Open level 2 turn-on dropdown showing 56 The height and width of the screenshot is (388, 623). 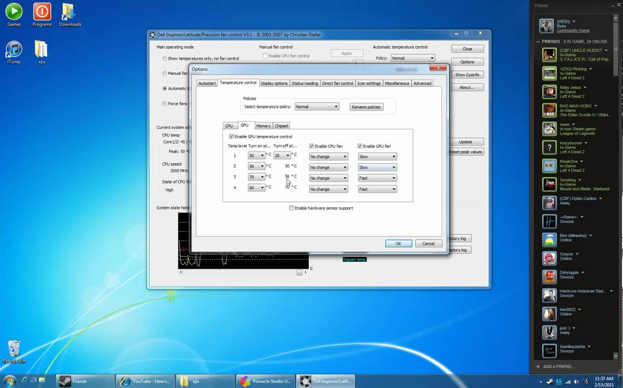pos(256,166)
